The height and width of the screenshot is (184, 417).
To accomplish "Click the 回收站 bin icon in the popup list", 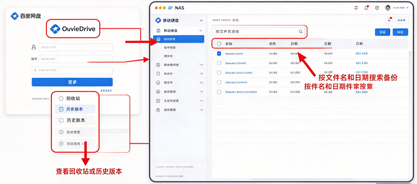I will (61, 98).
